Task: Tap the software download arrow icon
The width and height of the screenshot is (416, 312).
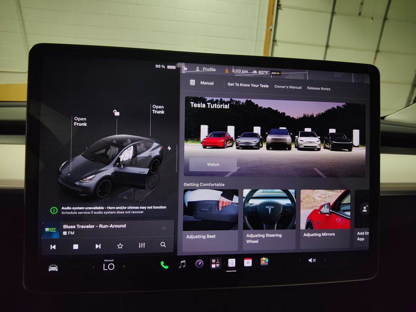Action: coord(227,70)
